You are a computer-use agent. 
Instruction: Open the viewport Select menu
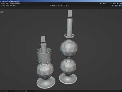click(7, 6)
